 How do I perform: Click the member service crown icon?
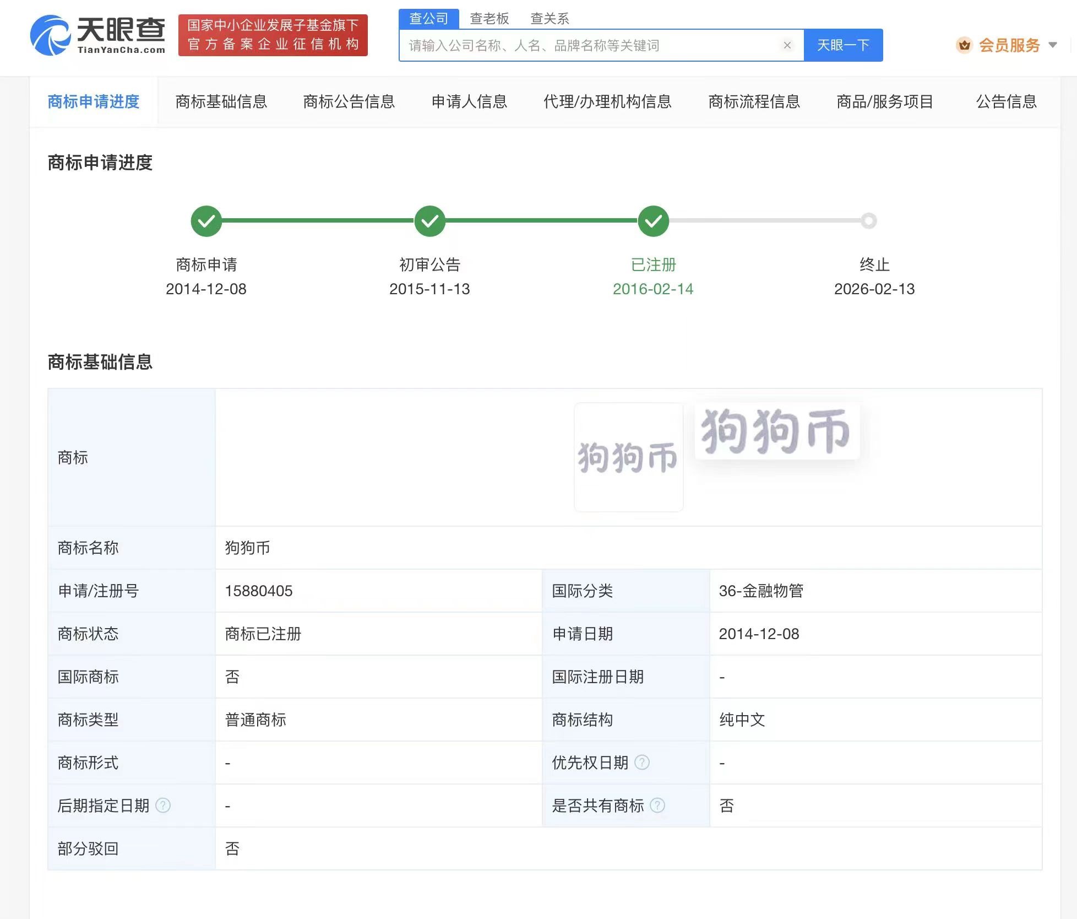(x=964, y=45)
